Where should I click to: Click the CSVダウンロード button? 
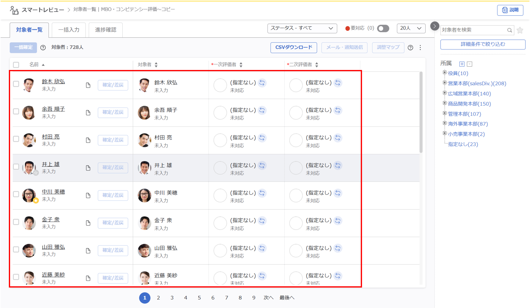click(x=293, y=47)
